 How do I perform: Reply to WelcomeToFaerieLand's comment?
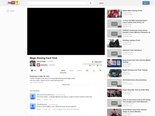pos(39,99)
